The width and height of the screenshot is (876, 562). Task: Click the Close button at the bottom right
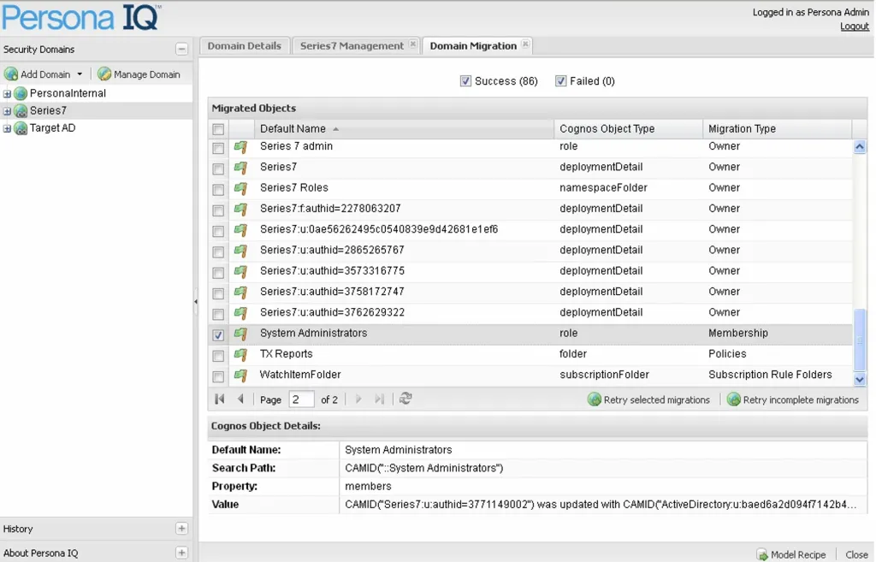click(855, 555)
